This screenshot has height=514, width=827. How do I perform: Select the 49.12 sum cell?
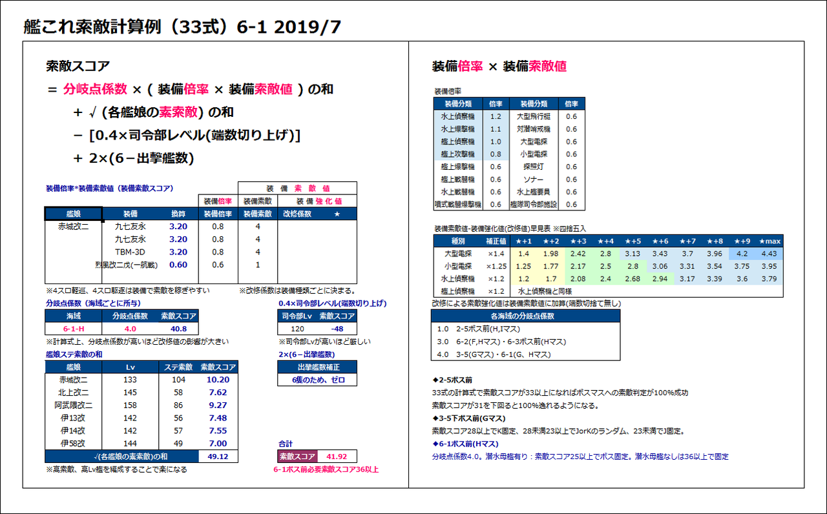[x=218, y=457]
